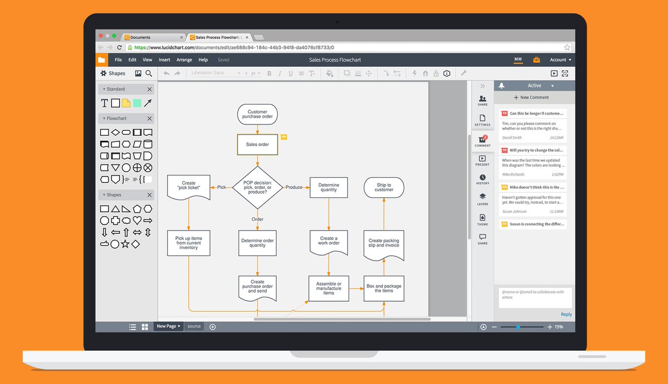Image resolution: width=668 pixels, height=384 pixels.
Task: Show the Layers panel
Action: [482, 199]
